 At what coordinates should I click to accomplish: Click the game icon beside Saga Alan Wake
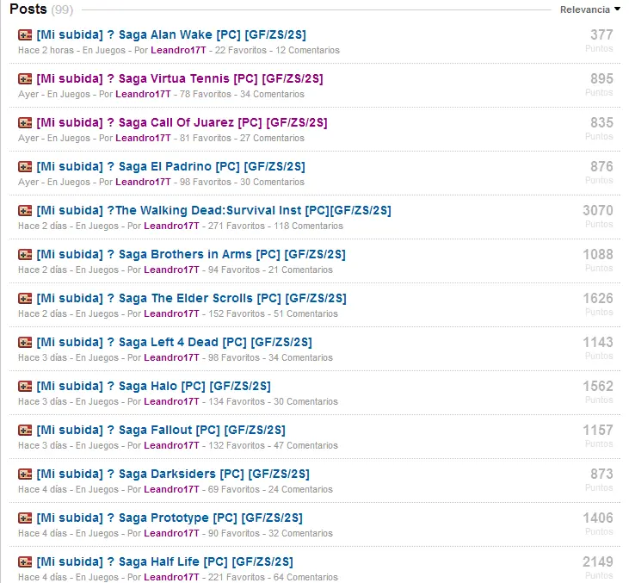25,35
